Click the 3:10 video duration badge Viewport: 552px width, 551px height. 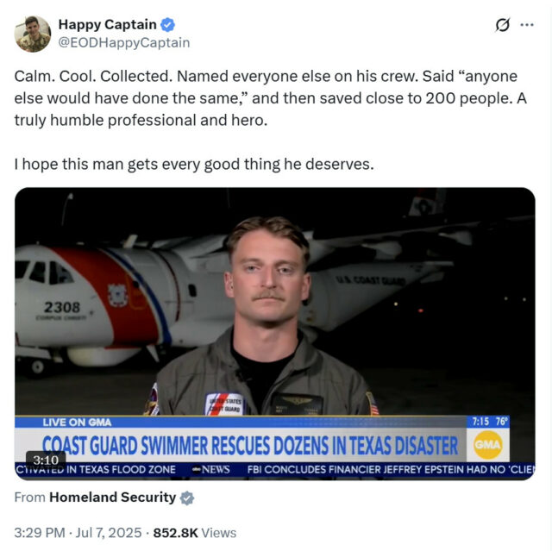46,460
